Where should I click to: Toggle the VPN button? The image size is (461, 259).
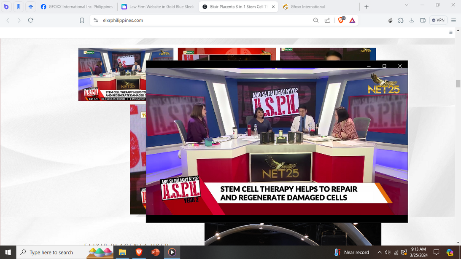438,20
